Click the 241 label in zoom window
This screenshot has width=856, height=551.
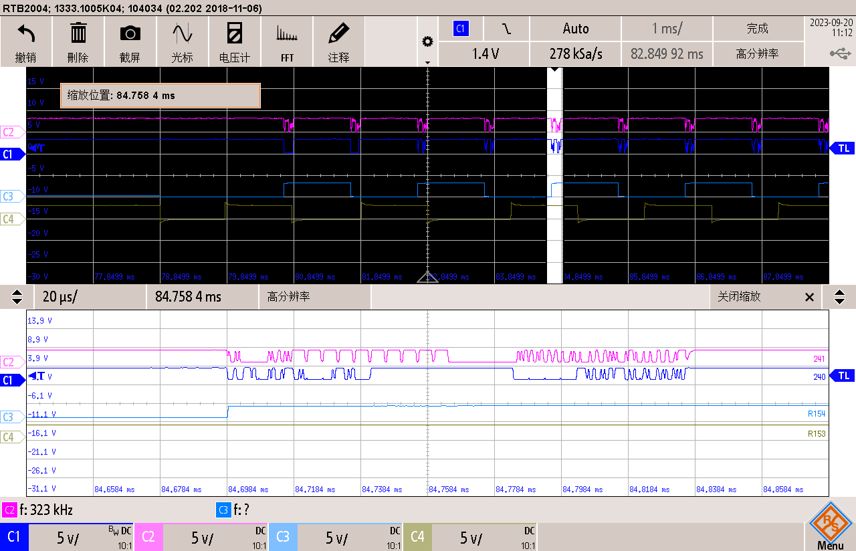pyautogui.click(x=819, y=359)
